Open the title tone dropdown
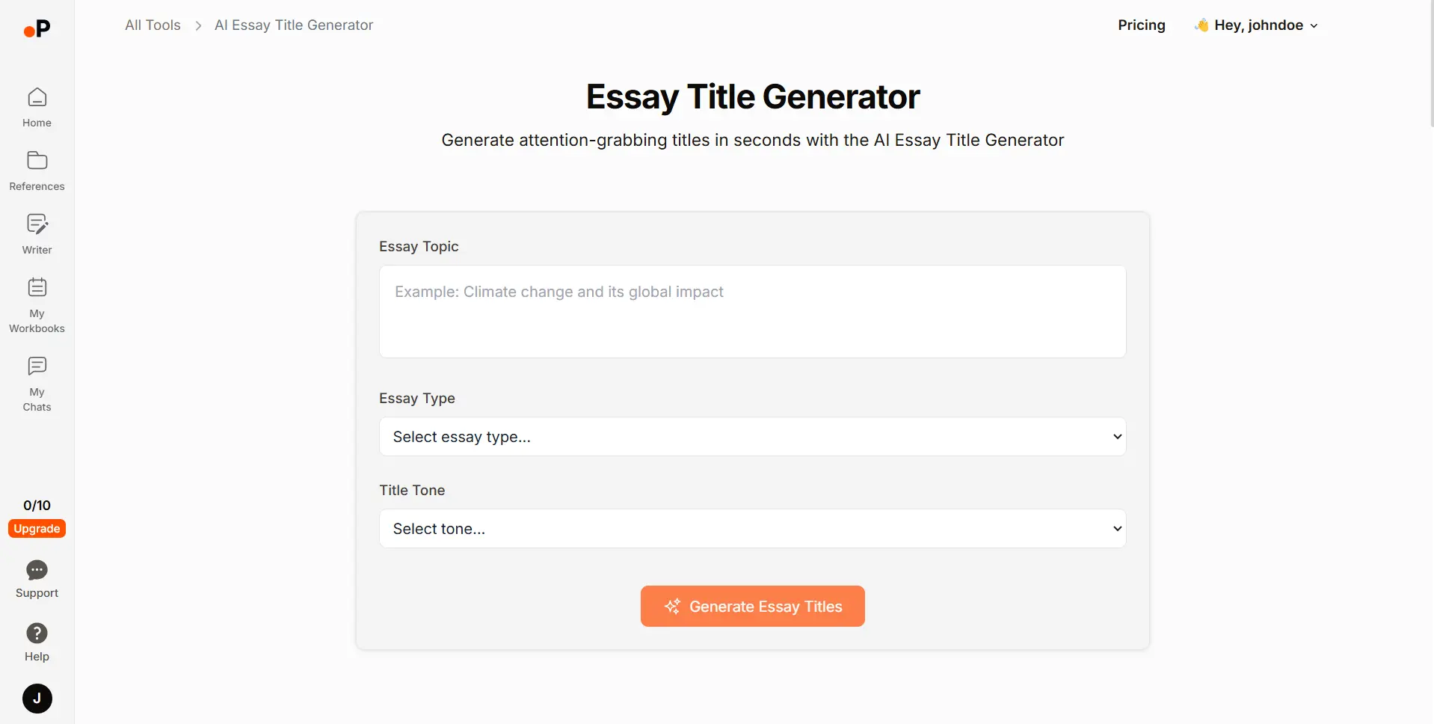The image size is (1434, 724). pyautogui.click(x=752, y=528)
